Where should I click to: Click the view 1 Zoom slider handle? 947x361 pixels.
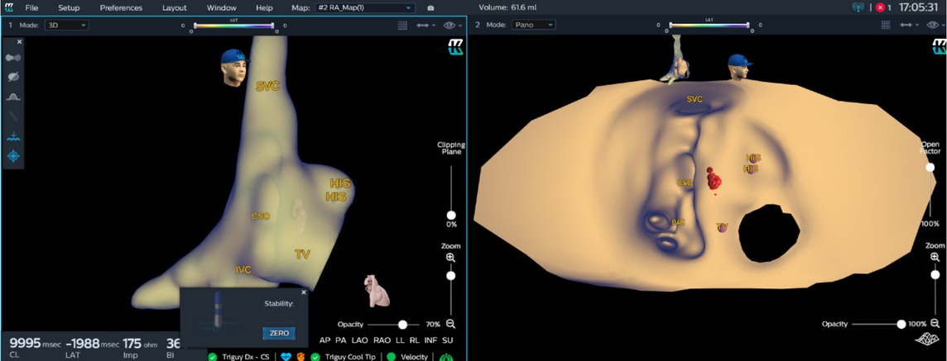450,275
